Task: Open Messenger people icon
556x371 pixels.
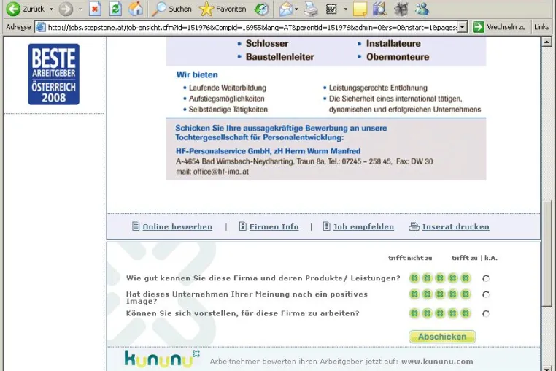Action: [x=422, y=9]
